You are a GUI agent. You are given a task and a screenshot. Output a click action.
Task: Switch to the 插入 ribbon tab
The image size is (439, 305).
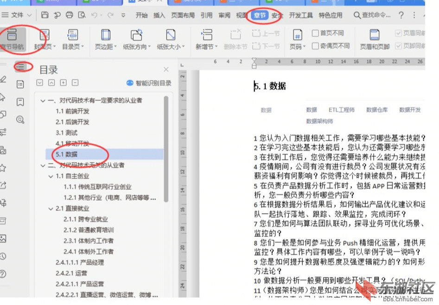click(x=159, y=15)
